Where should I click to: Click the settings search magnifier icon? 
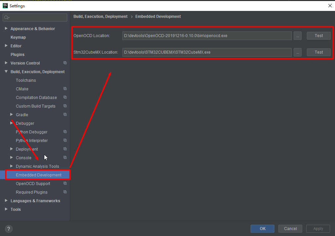(7, 18)
